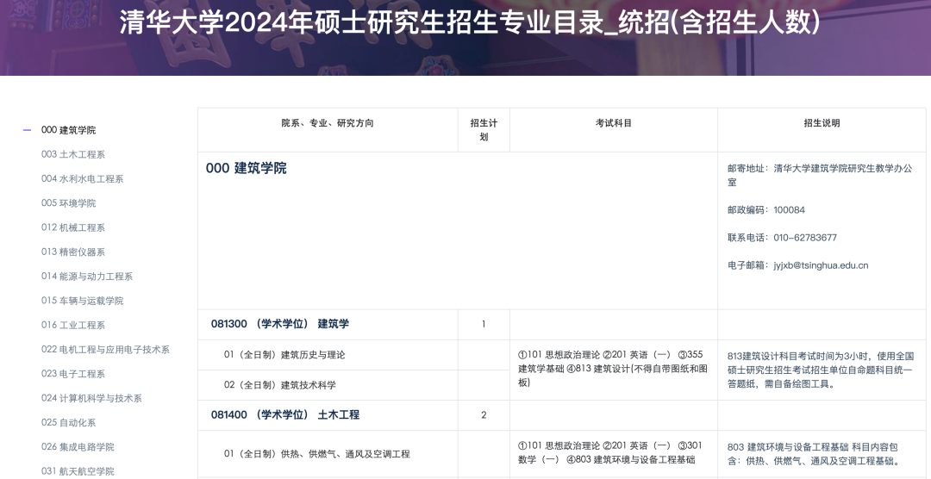Image resolution: width=931 pixels, height=479 pixels.
Task: Click phone number 010-62783677
Action: pos(805,238)
